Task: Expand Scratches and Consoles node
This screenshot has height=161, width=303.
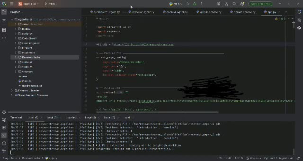Action: click(12, 95)
